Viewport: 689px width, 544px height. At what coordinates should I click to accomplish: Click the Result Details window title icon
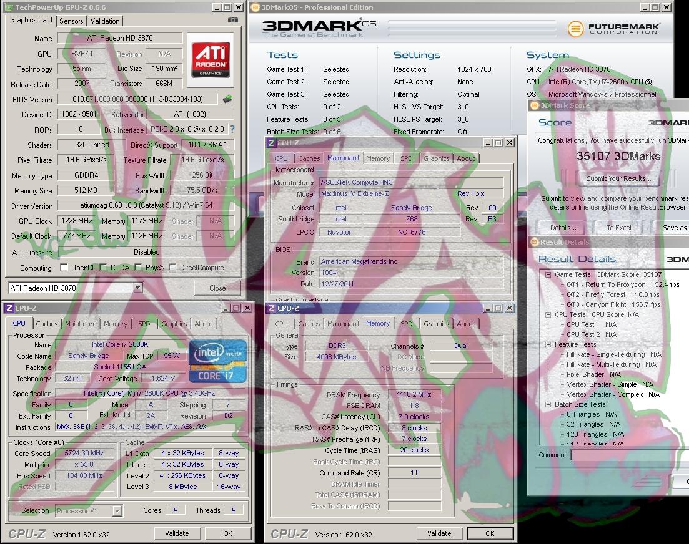click(535, 242)
